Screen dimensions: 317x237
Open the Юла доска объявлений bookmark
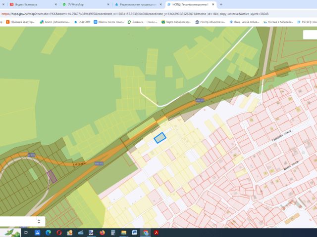(244, 22)
